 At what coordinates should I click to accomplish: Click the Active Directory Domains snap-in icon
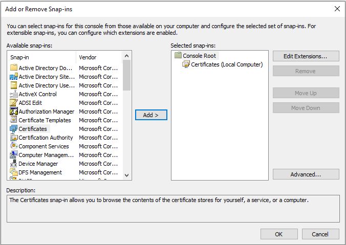tap(14, 68)
